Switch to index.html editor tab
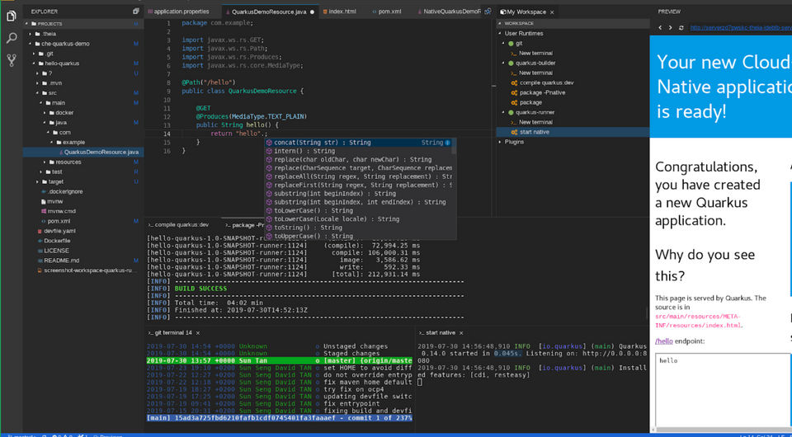 342,11
